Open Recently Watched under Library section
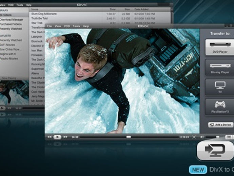Image resolution: width=234 pixels, height=176 pixels. [11, 29]
